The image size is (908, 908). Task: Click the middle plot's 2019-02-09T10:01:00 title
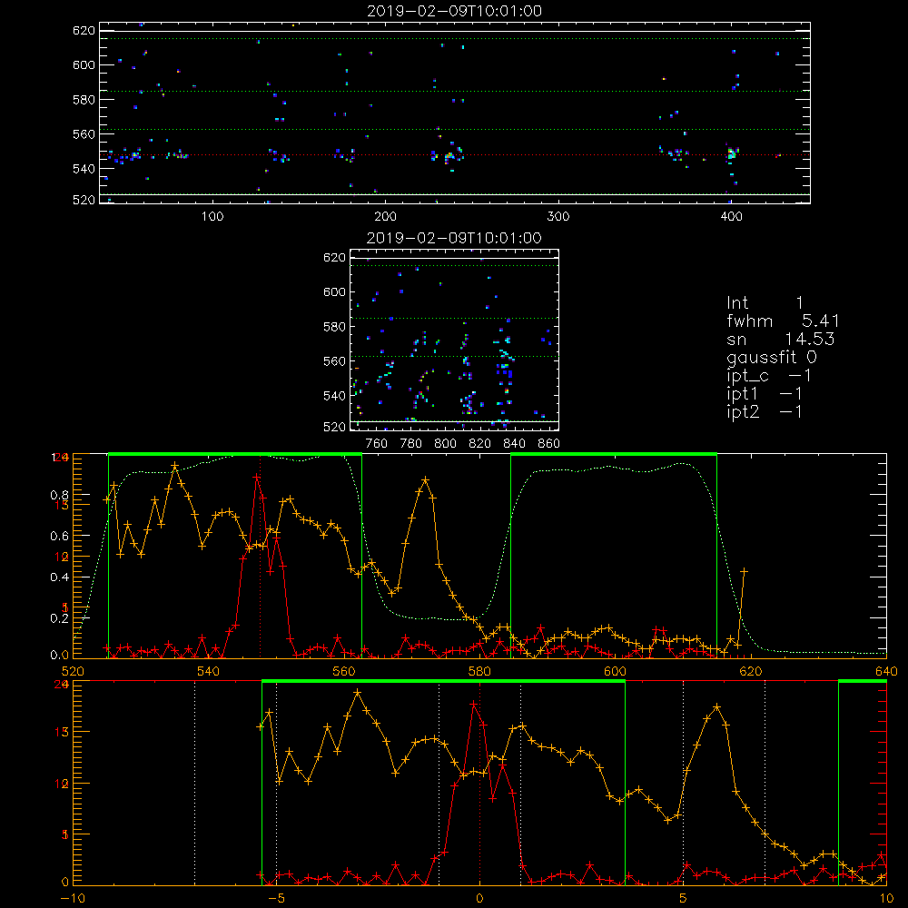tap(454, 238)
